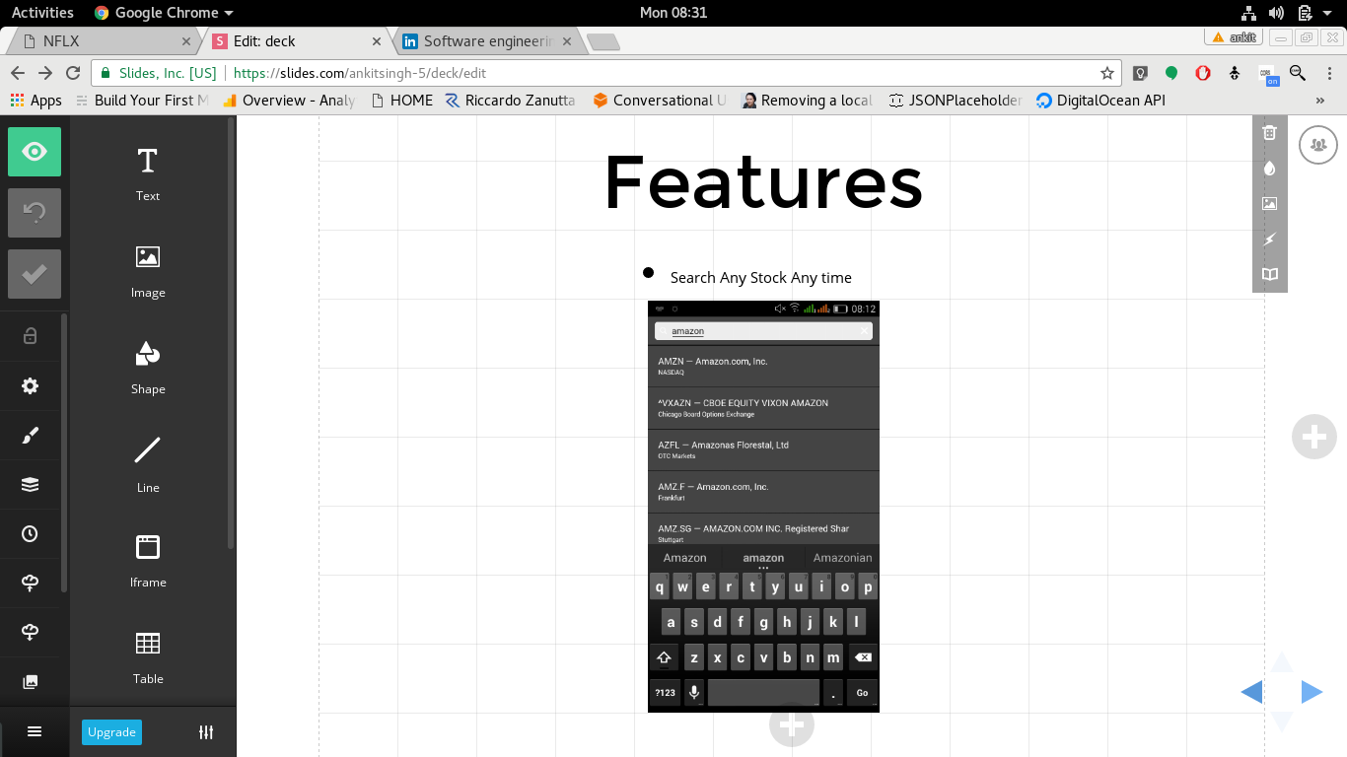The height and width of the screenshot is (757, 1347).
Task: Expand hidden bookmarks chevron
Action: click(x=1320, y=101)
